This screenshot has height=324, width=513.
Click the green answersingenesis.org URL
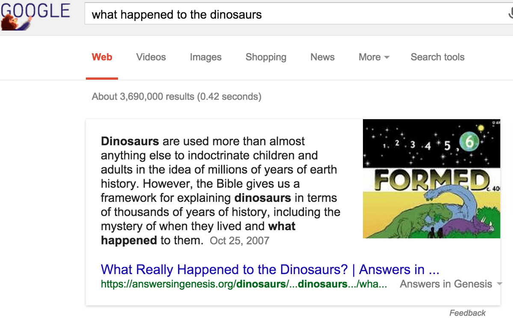tap(244, 284)
